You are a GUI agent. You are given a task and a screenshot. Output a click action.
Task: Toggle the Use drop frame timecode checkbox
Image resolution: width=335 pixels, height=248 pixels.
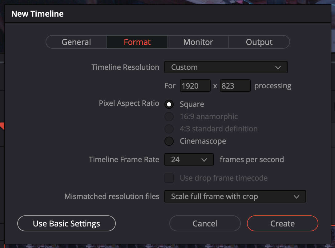pyautogui.click(x=169, y=178)
